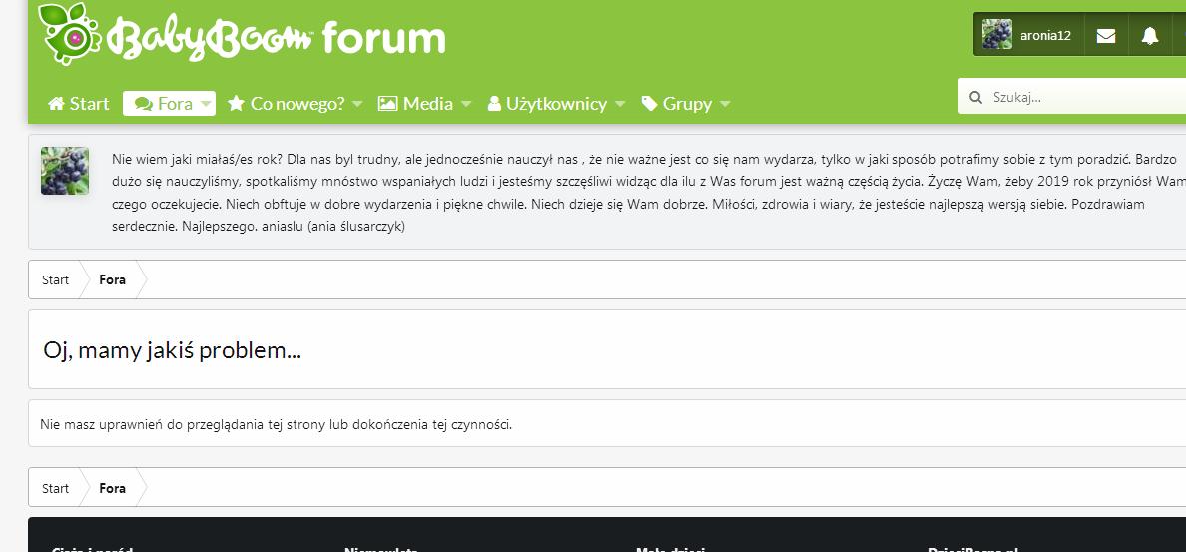Click the Grupy tag icon

coord(649,104)
